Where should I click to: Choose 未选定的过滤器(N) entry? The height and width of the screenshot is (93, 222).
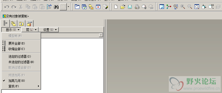[21, 62]
